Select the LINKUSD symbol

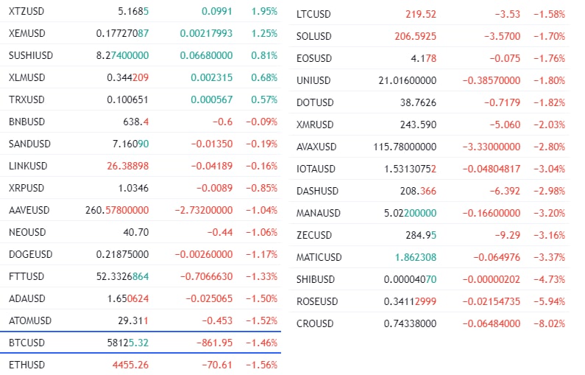[x=28, y=166]
